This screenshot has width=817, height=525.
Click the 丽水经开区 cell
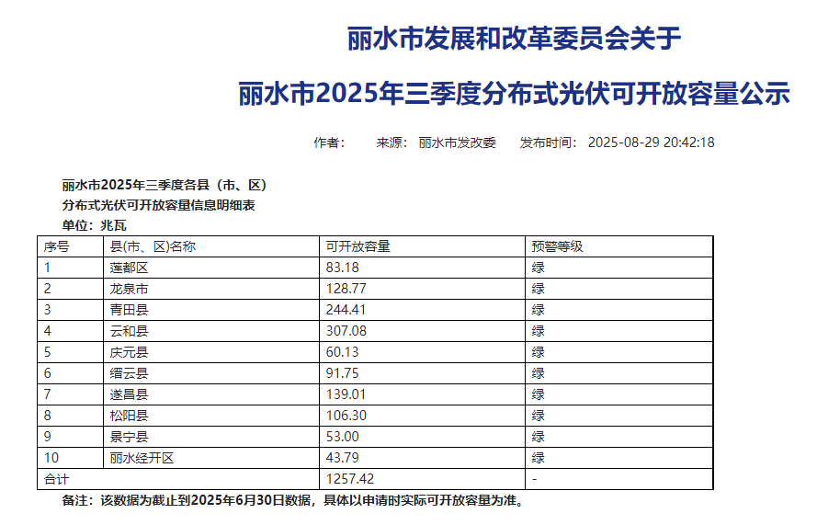coord(142,458)
